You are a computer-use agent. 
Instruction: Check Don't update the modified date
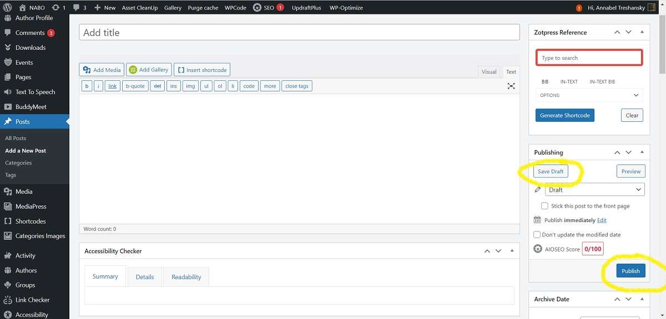pos(537,235)
